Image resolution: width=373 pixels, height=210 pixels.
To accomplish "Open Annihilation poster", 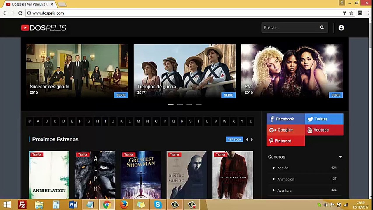I will point(49,175).
